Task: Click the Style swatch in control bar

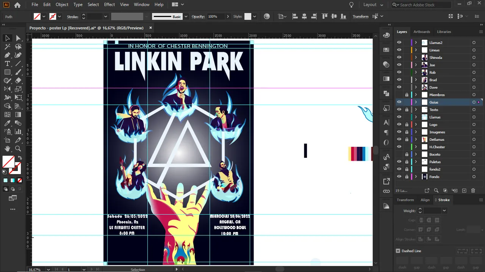Action: point(248,17)
